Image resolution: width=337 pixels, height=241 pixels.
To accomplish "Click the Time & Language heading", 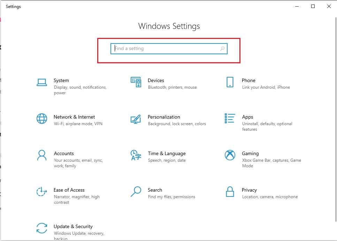I will [167, 153].
